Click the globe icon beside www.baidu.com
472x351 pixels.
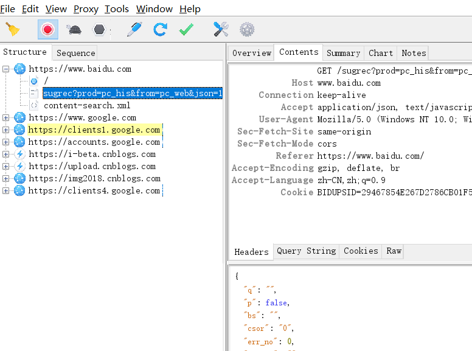[x=20, y=69]
